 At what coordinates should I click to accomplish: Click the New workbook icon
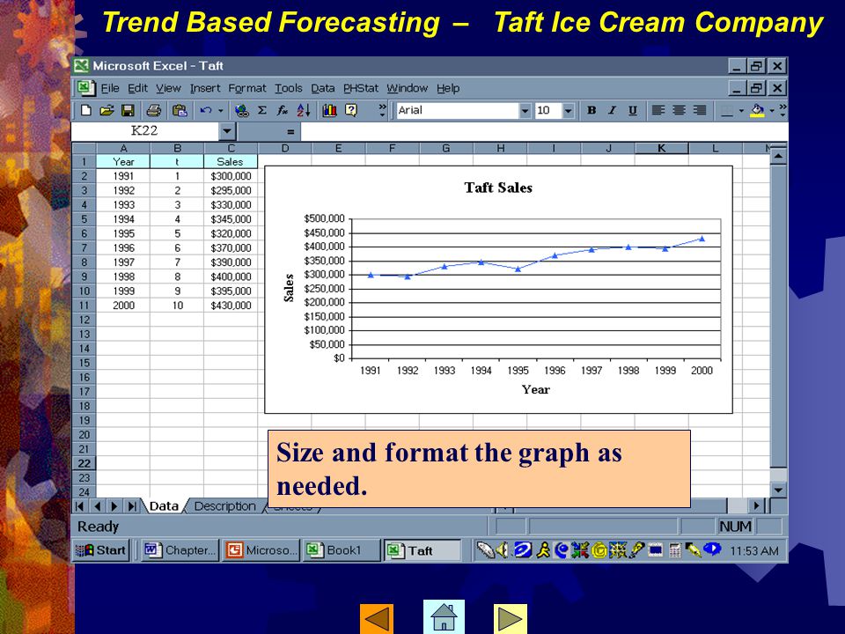(85, 111)
